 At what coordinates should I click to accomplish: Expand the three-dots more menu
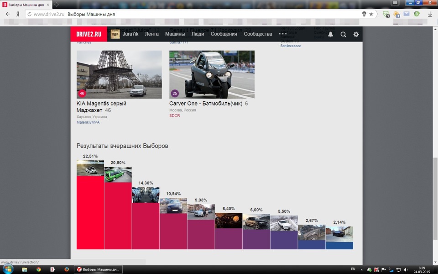click(283, 34)
